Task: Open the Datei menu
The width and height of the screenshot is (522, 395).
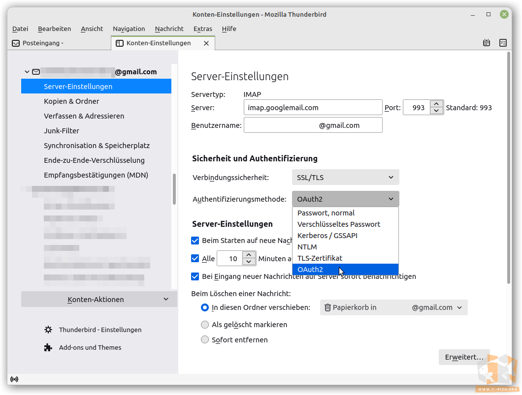Action: point(20,29)
